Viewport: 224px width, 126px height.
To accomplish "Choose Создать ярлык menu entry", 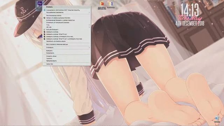I will [66, 56].
